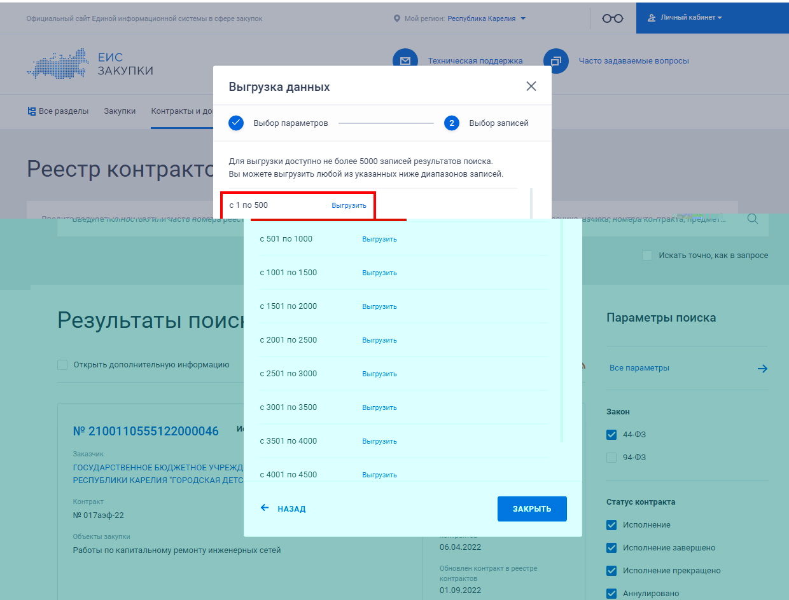Open the Все параметры link

click(639, 368)
